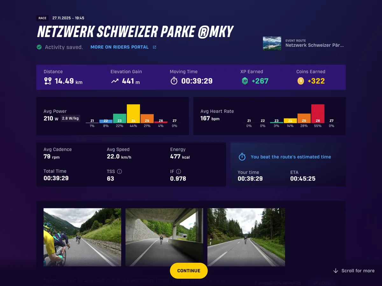The width and height of the screenshot is (382, 286).
Task: Click the elevation gain trend arrow icon
Action: coord(115,81)
